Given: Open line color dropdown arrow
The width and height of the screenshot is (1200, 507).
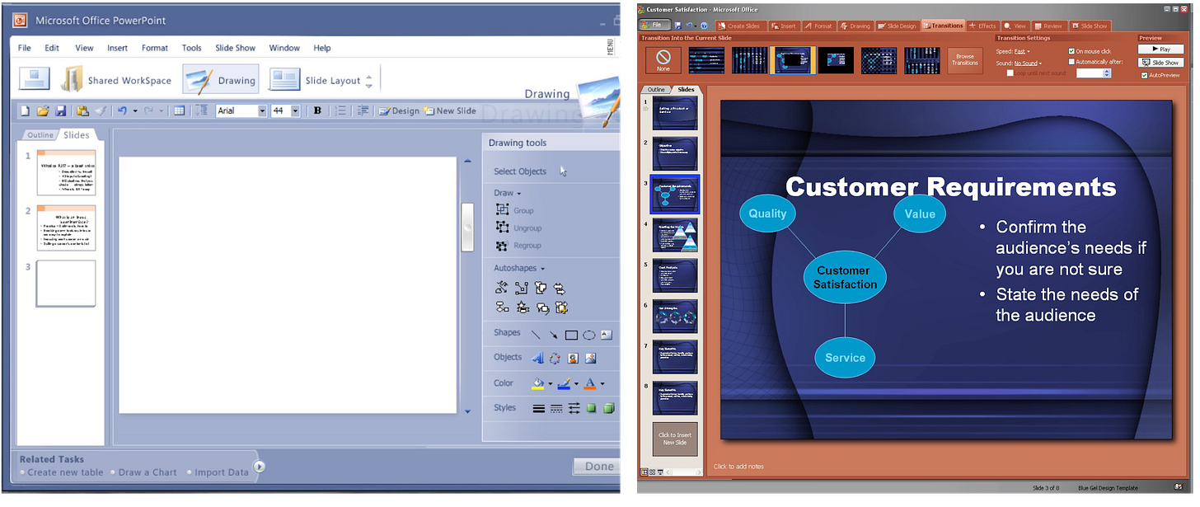Looking at the screenshot, I should pyautogui.click(x=576, y=384).
